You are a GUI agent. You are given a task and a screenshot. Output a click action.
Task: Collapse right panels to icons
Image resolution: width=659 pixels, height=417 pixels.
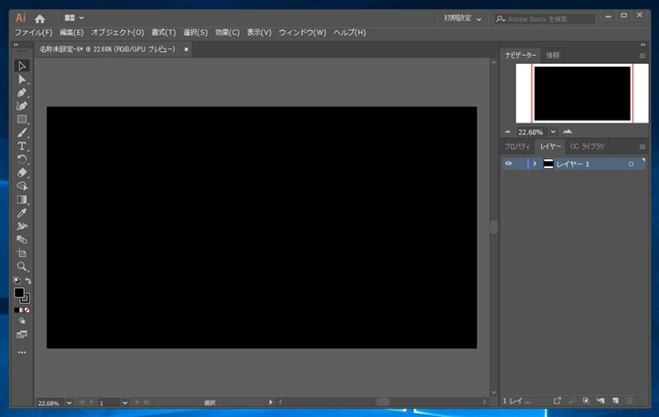click(x=643, y=45)
